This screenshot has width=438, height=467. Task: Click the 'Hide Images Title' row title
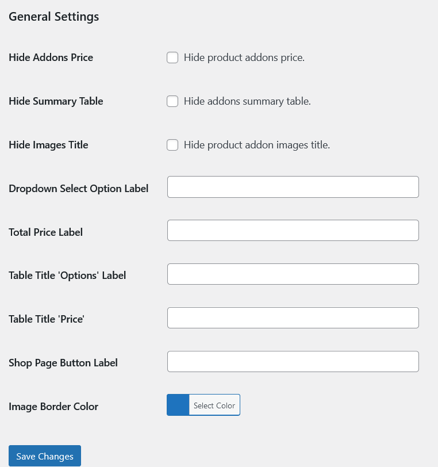point(48,145)
